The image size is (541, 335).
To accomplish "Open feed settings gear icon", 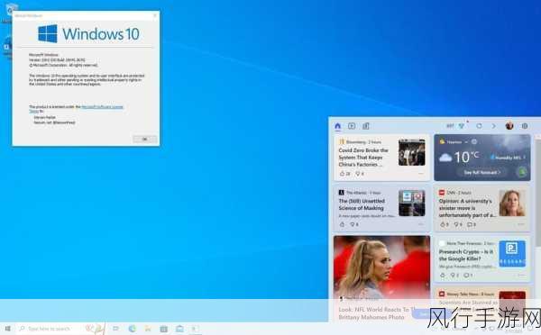I will [525, 126].
